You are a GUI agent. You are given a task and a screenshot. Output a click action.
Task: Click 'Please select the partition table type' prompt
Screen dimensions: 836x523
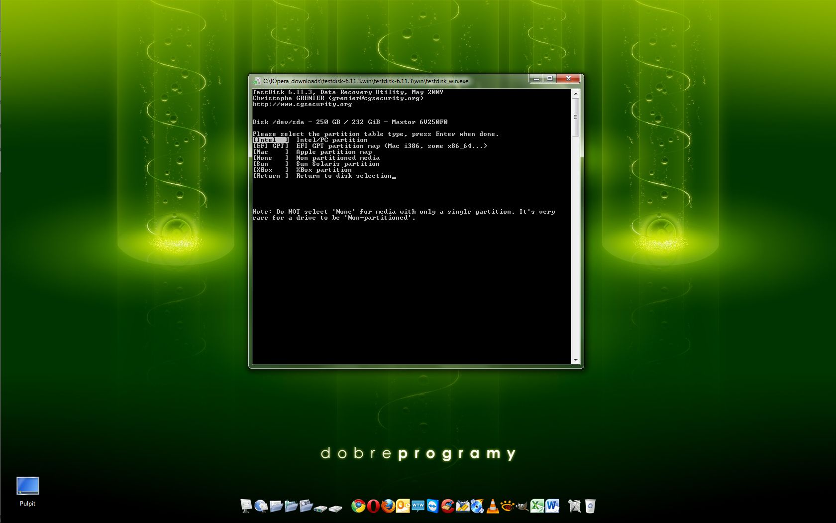click(x=376, y=134)
